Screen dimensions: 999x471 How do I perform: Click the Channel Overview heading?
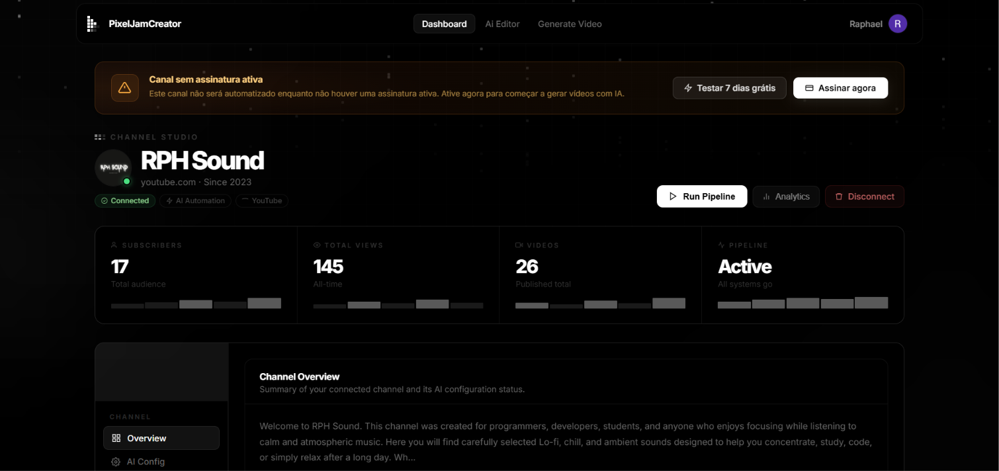tap(299, 376)
